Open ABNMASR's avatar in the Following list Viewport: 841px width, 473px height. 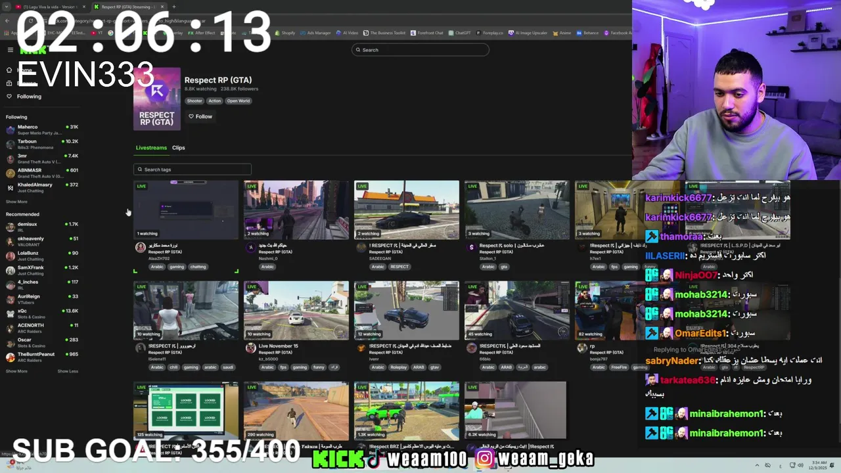click(x=11, y=173)
